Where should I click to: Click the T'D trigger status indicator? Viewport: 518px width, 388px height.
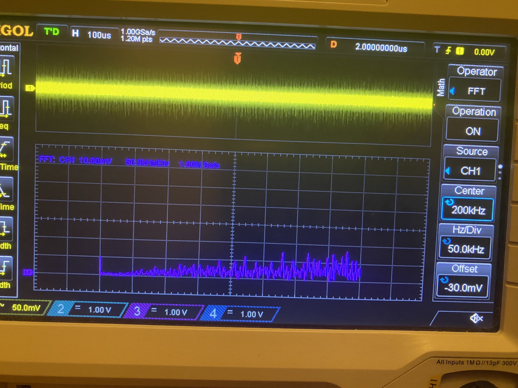coord(52,32)
